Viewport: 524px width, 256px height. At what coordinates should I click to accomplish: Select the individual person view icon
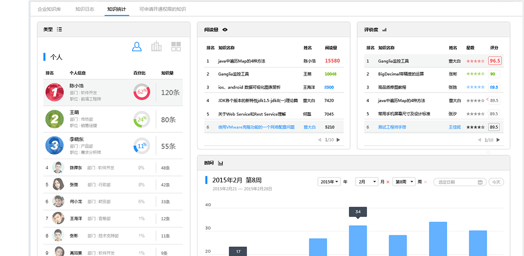coord(137,47)
